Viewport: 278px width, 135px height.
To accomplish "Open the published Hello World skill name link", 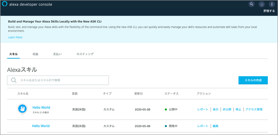I will 41,107.
